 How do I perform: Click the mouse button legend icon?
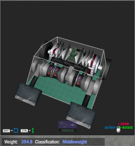[x=119, y=130]
